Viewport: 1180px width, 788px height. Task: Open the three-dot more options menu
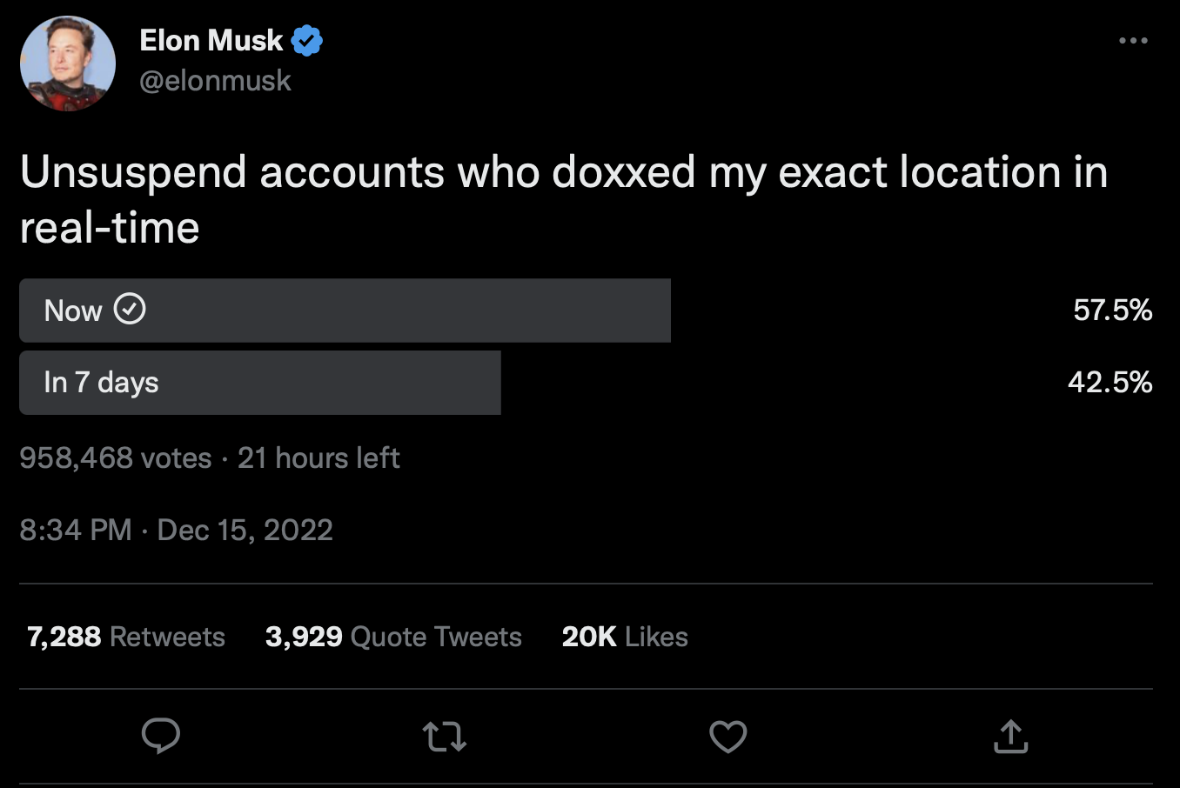point(1133,41)
